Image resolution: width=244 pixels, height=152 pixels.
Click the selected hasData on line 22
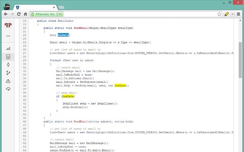(63, 35)
